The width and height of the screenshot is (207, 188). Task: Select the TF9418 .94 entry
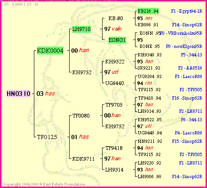click(150, 98)
